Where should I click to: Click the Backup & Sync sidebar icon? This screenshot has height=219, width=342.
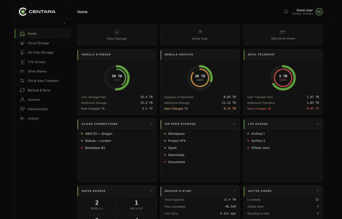(22, 90)
